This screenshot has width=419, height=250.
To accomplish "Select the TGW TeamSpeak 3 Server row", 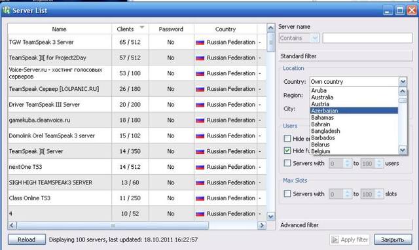I will tap(137, 42).
